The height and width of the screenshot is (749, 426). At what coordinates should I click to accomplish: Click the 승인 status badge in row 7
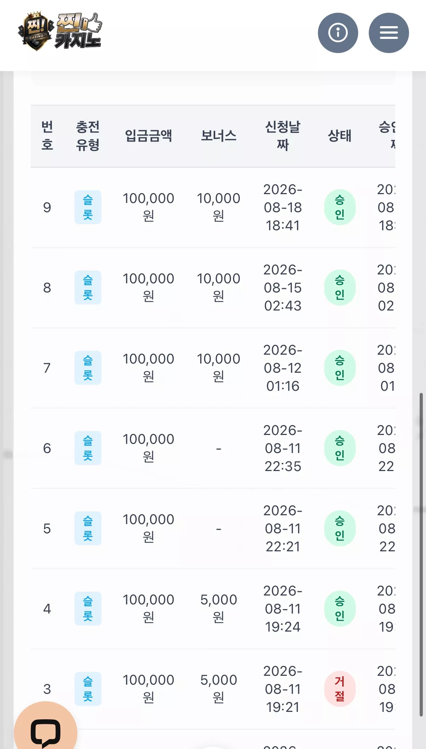340,368
